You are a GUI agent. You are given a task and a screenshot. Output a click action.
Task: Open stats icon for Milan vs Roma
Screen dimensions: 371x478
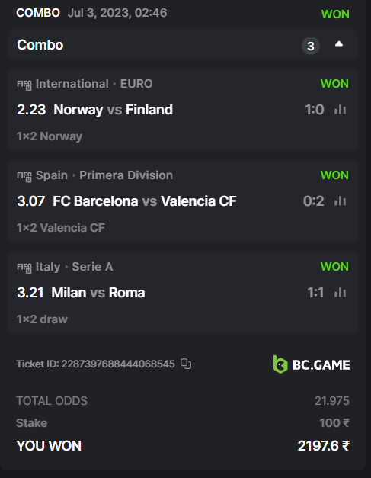[x=340, y=292]
